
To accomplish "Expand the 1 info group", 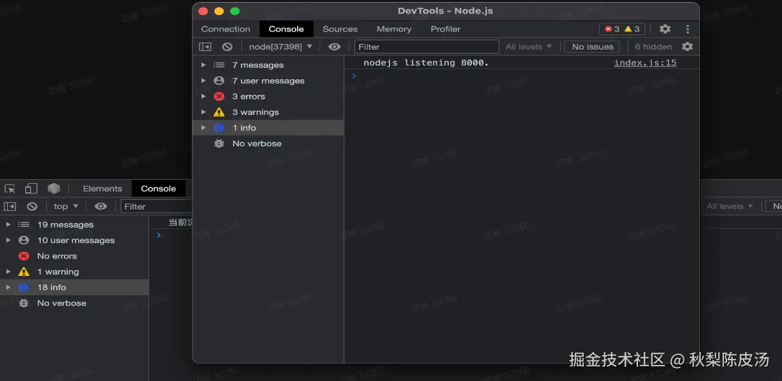I will (203, 128).
